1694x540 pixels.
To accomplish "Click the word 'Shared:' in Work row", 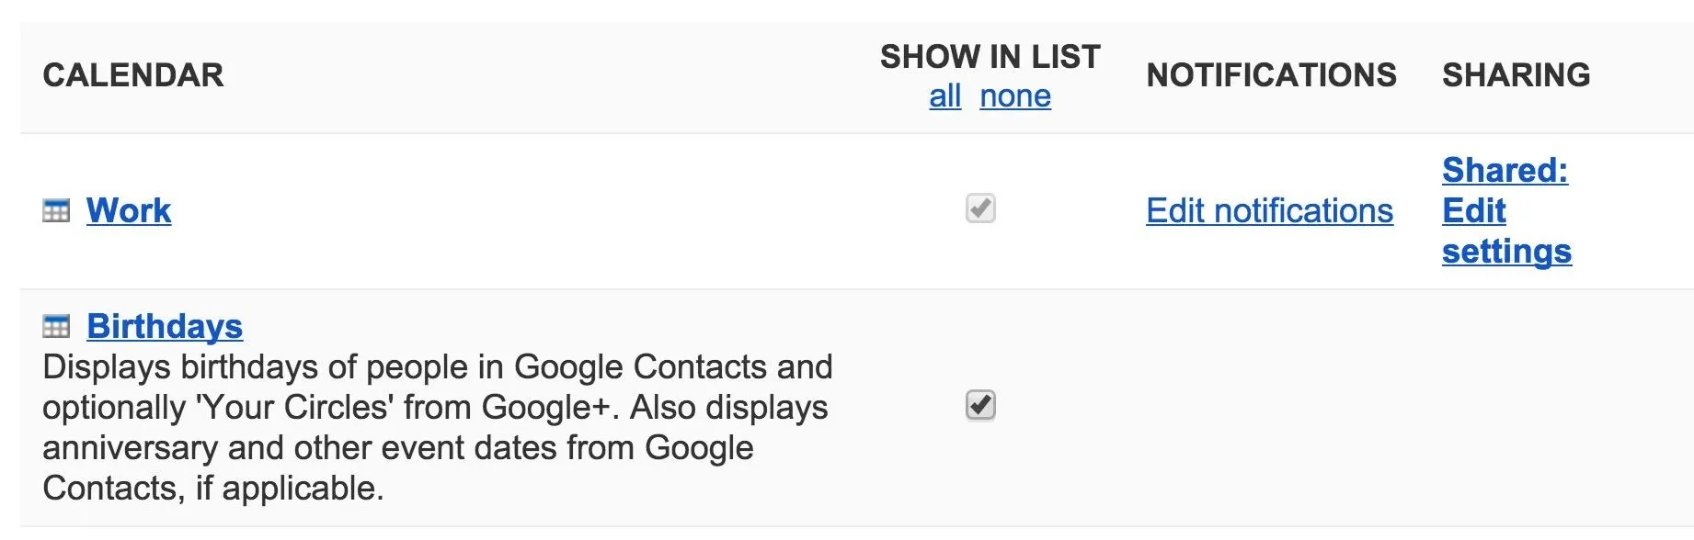I will (x=1505, y=170).
